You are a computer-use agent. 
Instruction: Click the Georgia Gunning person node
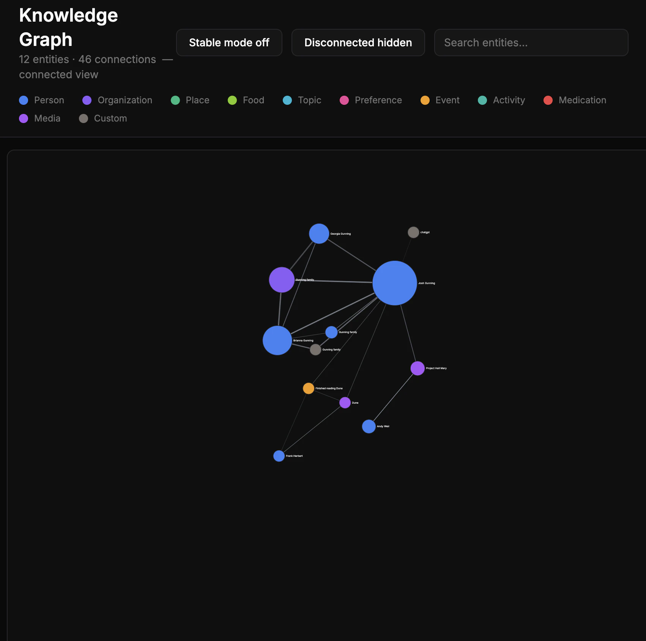pos(319,234)
